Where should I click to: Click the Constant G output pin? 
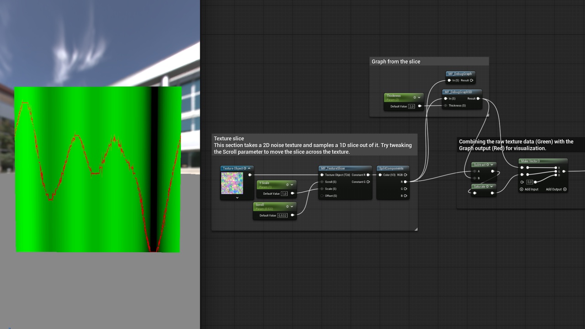[368, 182]
